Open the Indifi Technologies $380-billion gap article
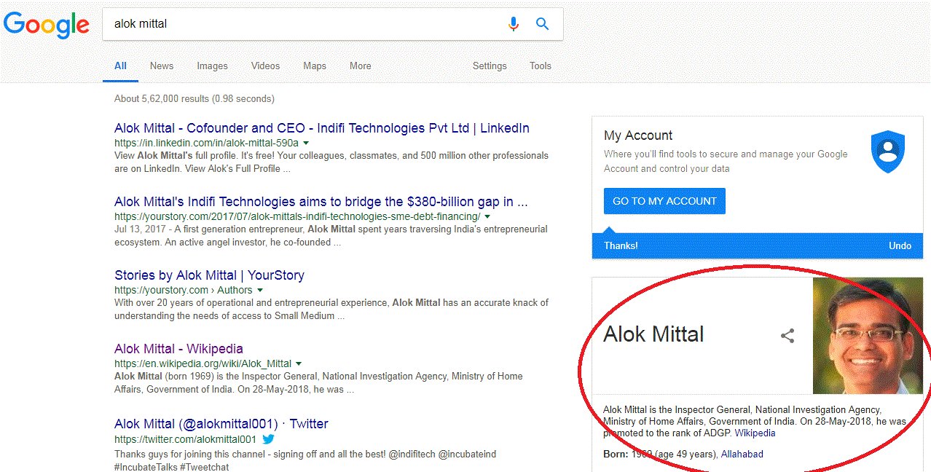Image resolution: width=931 pixels, height=472 pixels. (321, 202)
